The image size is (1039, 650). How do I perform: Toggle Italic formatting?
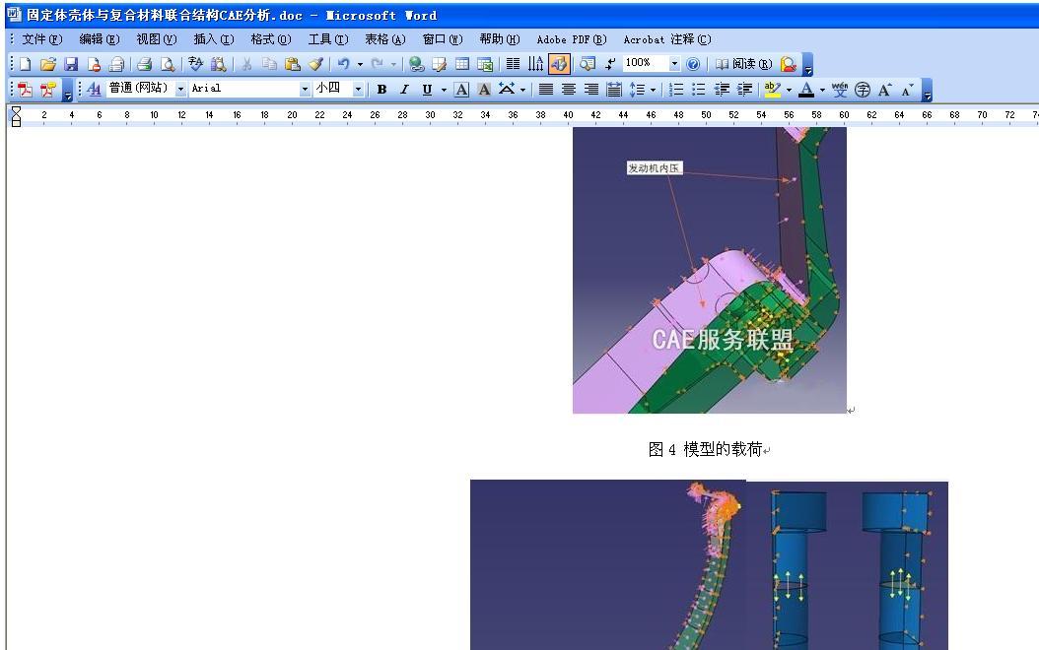404,90
